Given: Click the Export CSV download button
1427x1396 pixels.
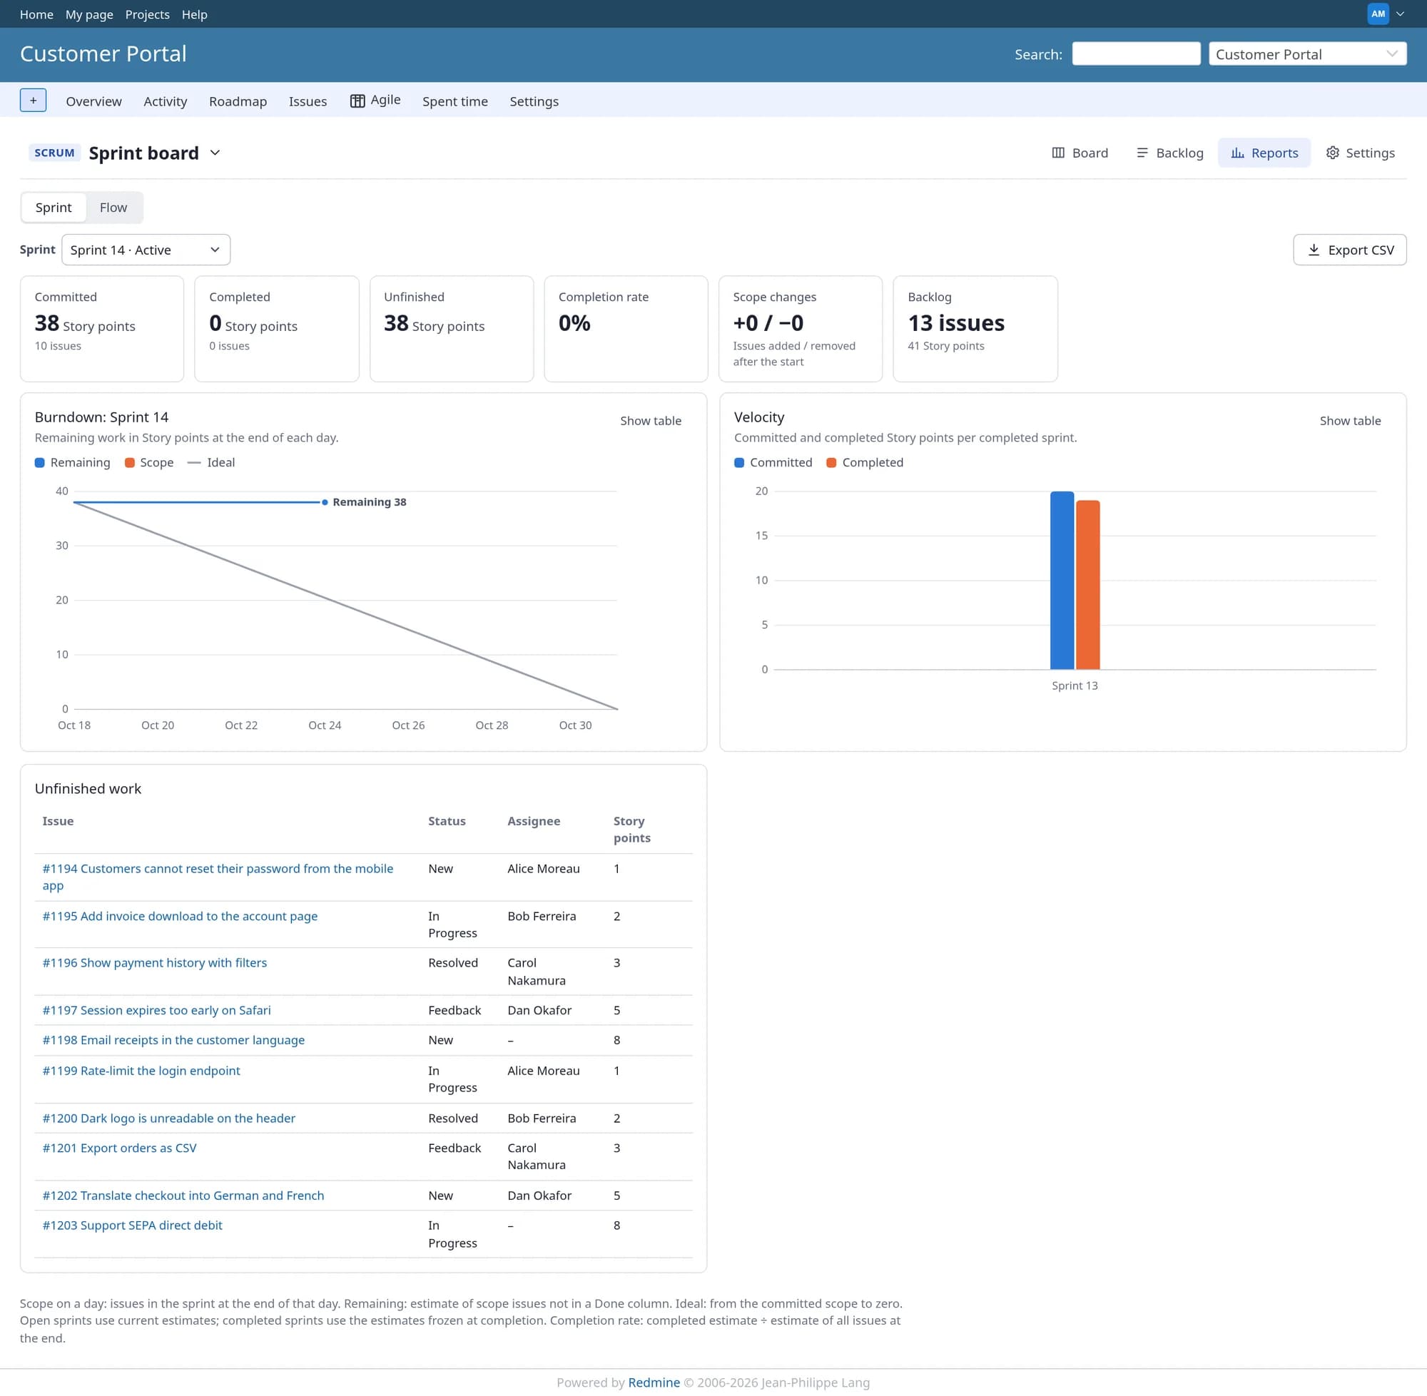Looking at the screenshot, I should (1349, 250).
